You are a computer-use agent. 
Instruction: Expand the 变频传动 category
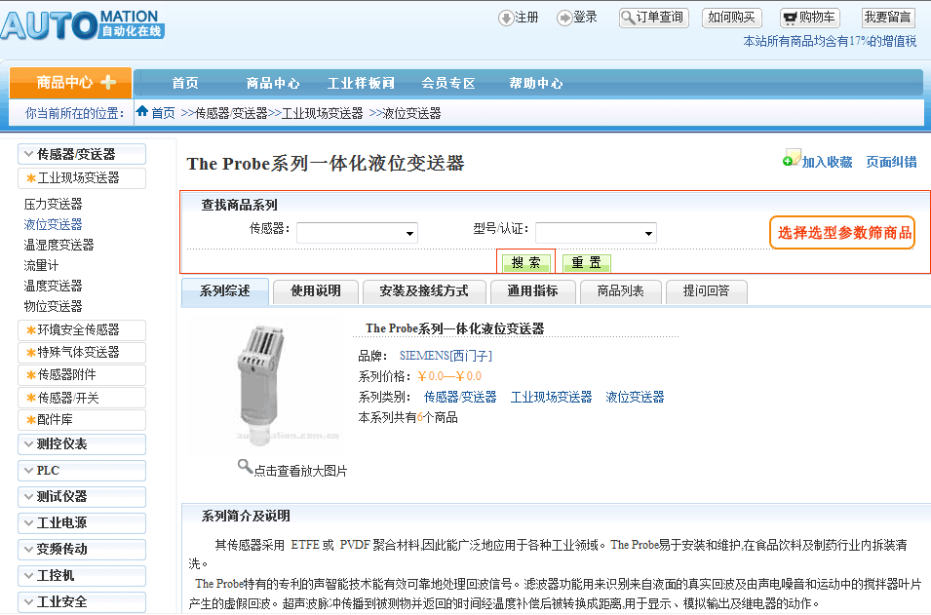coord(82,549)
